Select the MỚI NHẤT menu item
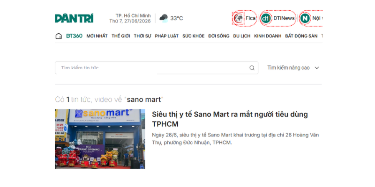375x187 pixels. tap(97, 36)
